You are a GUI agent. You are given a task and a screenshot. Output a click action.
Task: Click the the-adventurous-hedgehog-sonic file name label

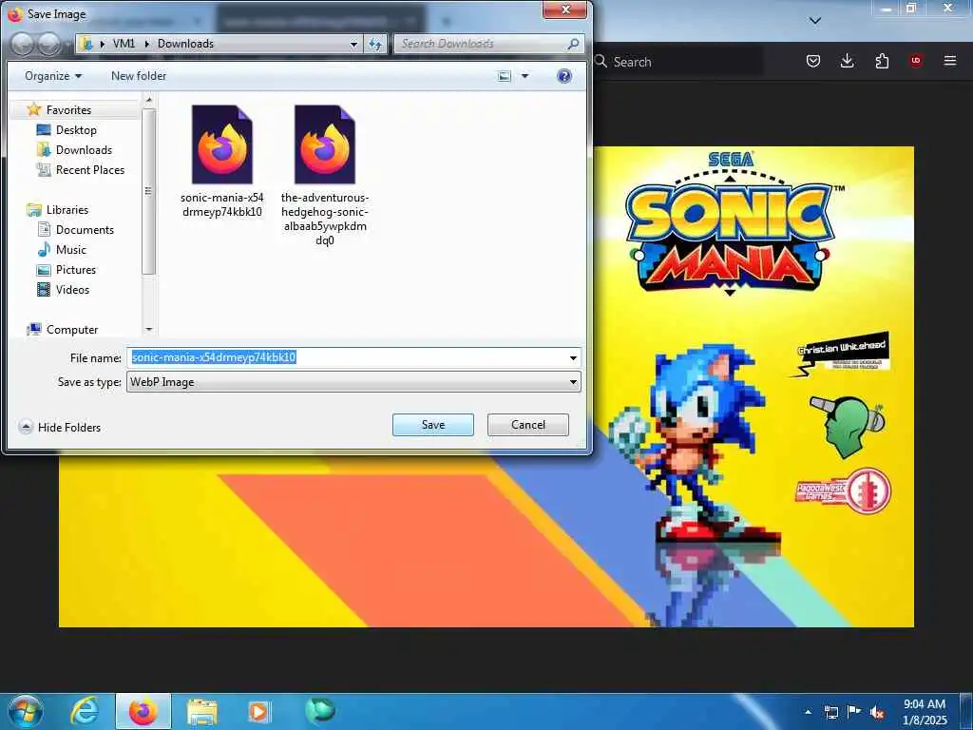(325, 219)
